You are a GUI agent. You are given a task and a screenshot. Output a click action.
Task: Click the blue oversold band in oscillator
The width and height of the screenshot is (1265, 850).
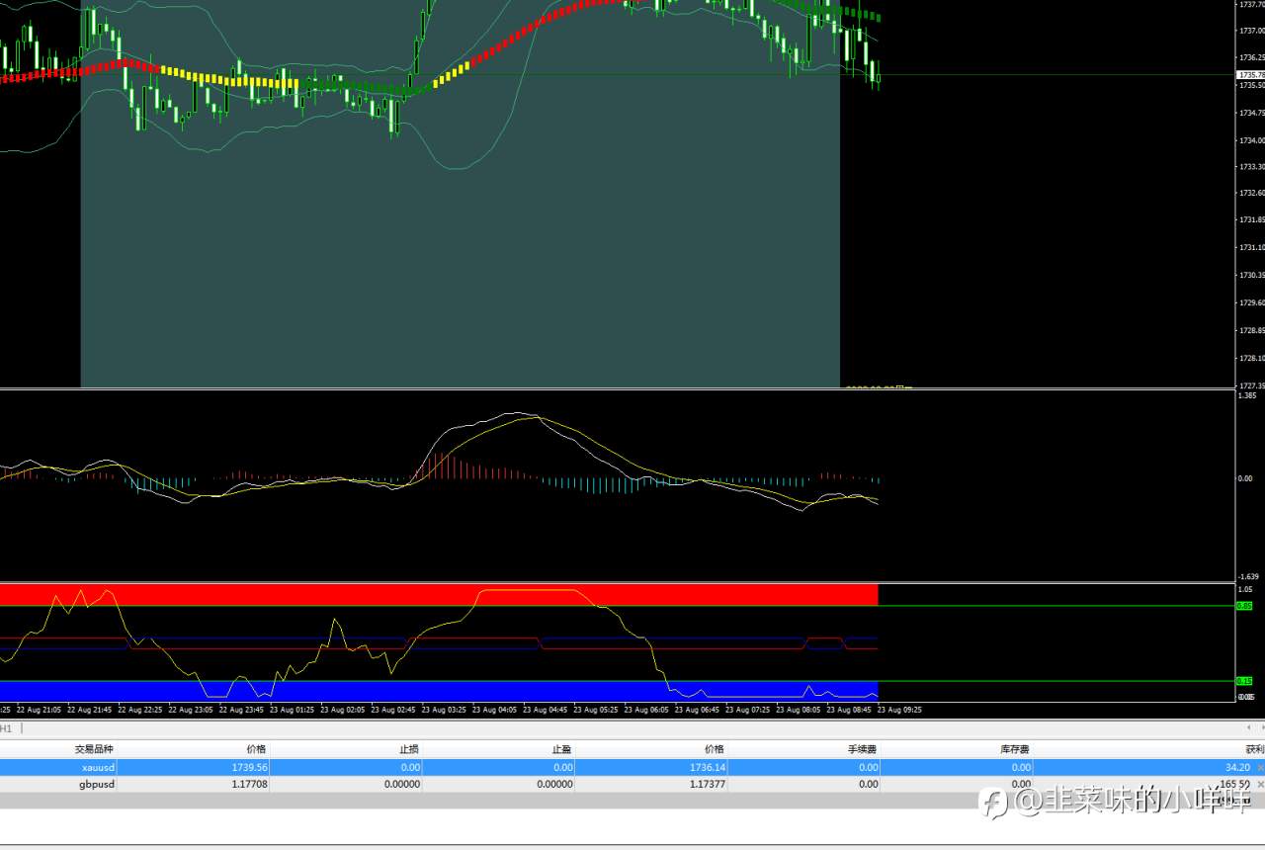point(439,690)
